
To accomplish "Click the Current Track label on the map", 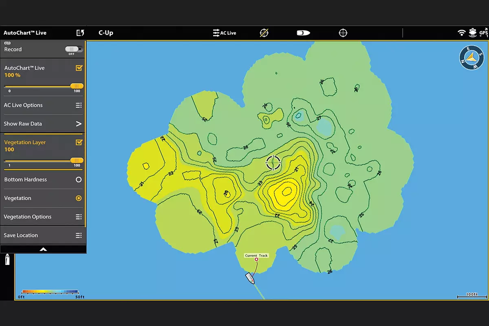I will coord(256,256).
